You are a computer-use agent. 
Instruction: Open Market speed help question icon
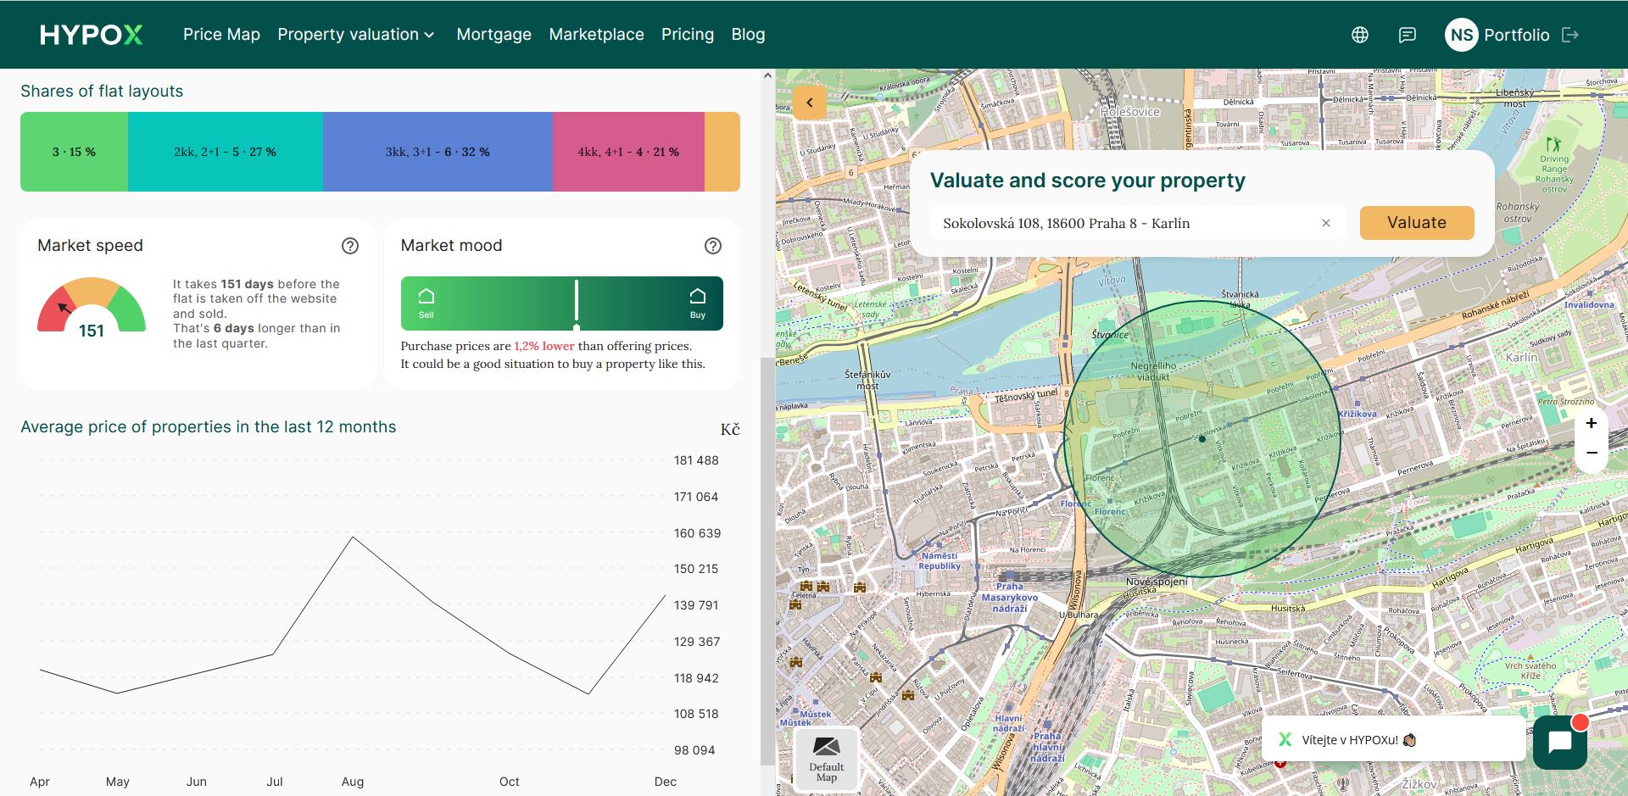[x=350, y=246]
